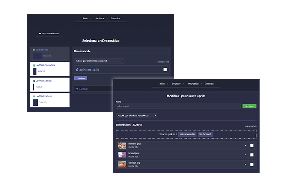The height and width of the screenshot is (188, 300).
Task: Tick checkbox in first file row
Action: point(252,146)
